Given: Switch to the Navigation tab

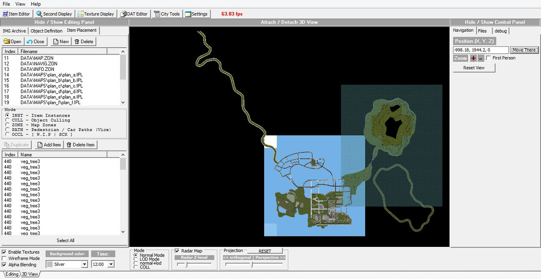Looking at the screenshot, I should point(463,30).
